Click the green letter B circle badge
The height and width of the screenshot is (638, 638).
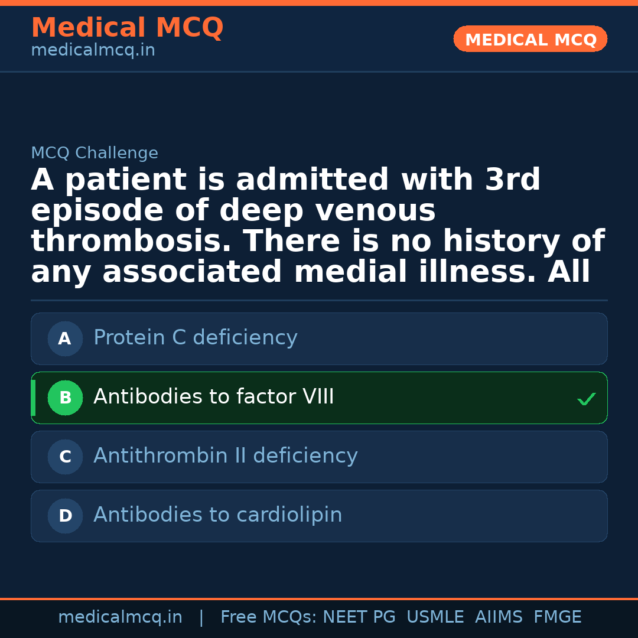pyautogui.click(x=65, y=398)
